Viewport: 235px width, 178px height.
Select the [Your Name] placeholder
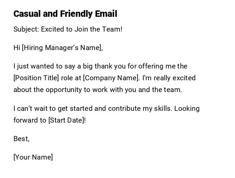click(33, 157)
